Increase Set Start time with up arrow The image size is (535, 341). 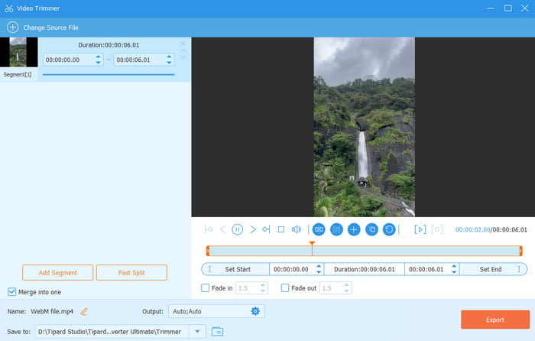(319, 266)
